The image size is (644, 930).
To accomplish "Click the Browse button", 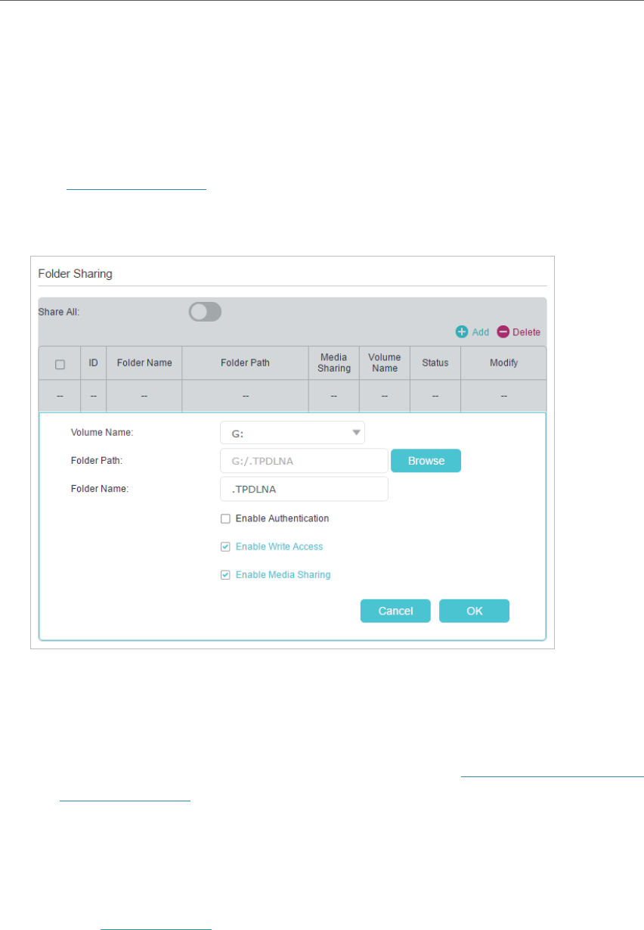I will (426, 461).
